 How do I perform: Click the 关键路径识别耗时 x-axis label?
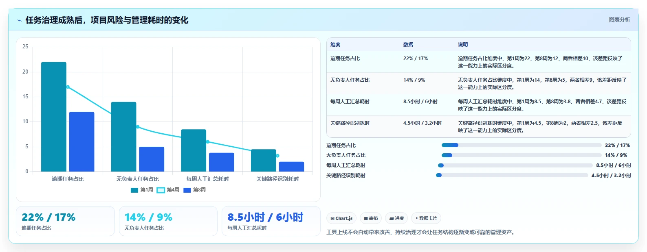[277, 179]
